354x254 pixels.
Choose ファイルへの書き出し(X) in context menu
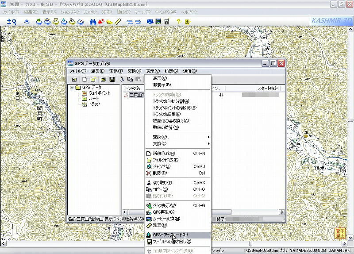tap(178, 242)
